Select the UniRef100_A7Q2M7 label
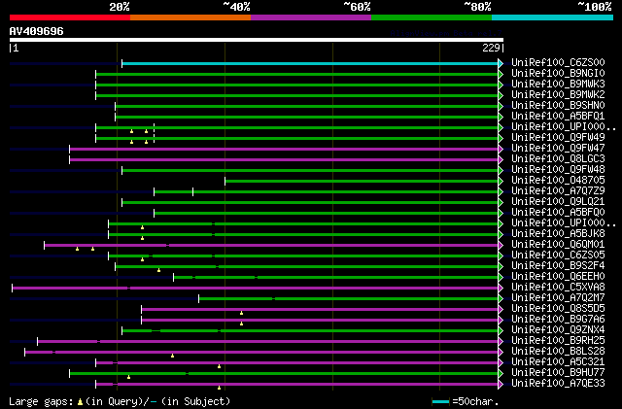 pyautogui.click(x=558, y=298)
